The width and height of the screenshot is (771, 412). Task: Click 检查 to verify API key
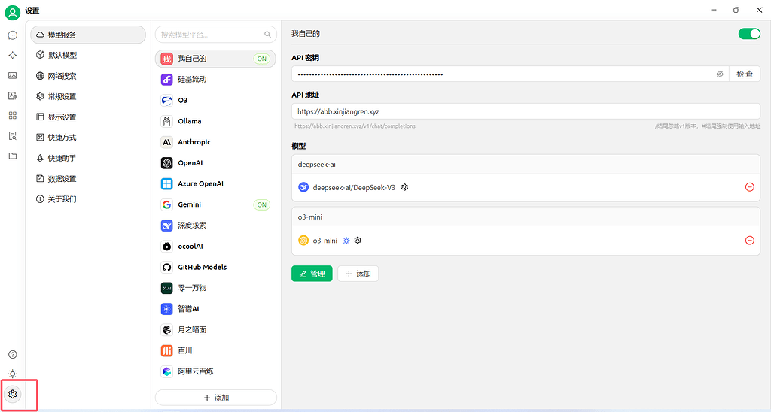[745, 74]
